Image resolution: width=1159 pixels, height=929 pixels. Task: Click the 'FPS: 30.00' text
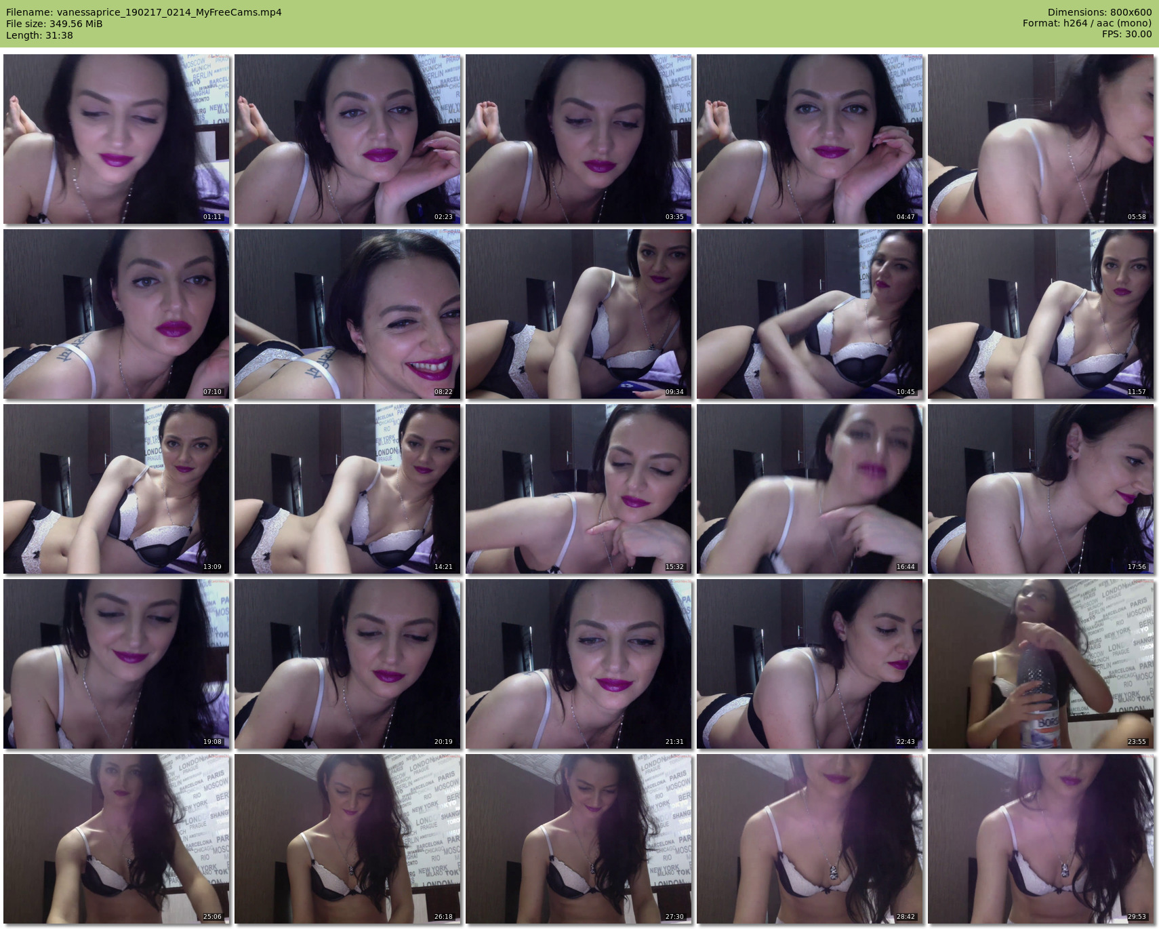[1126, 34]
